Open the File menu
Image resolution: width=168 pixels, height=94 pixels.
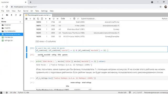point(3,11)
